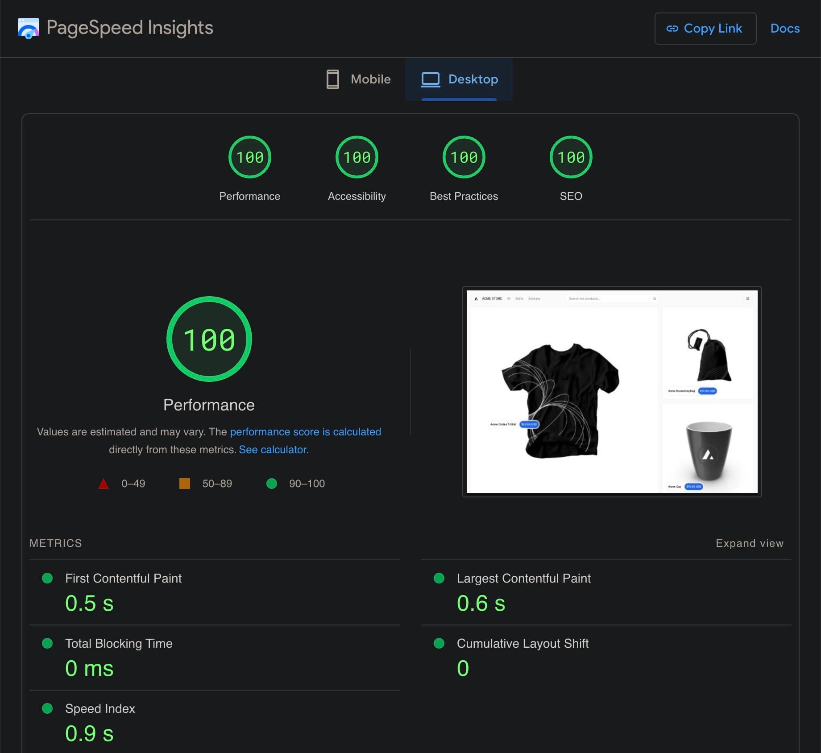The image size is (821, 753).
Task: Click the green dot next to Cumulative Layout Shift
Action: 439,644
